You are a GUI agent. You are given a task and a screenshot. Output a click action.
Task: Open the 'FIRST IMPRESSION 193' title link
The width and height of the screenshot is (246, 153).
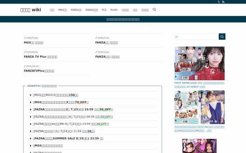pyautogui.click(x=199, y=85)
